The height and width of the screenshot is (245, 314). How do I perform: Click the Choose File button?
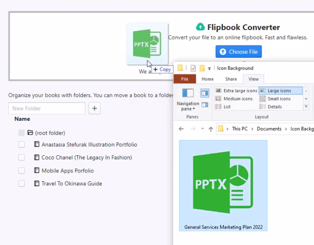point(238,52)
